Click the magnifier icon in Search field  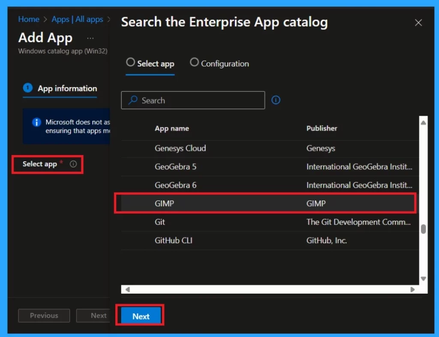click(133, 100)
